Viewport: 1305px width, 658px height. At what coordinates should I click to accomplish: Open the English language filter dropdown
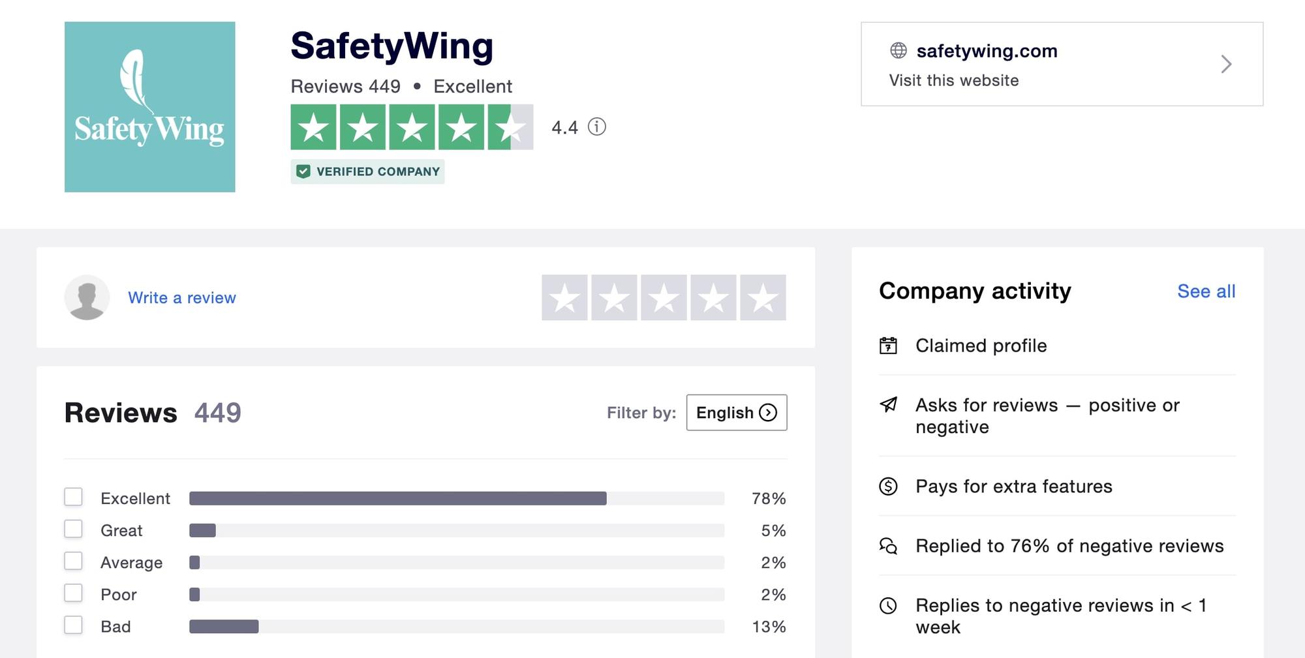(x=736, y=412)
